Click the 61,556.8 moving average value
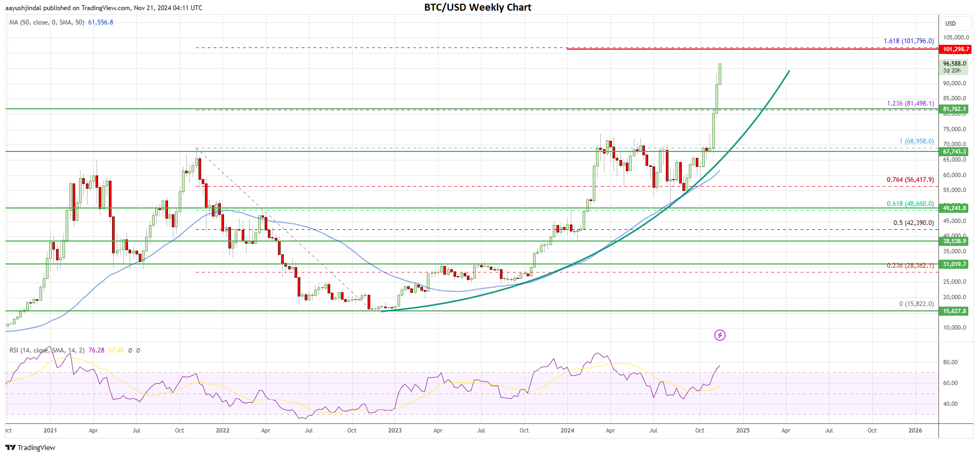Viewport: 979px width, 457px height. 100,22
